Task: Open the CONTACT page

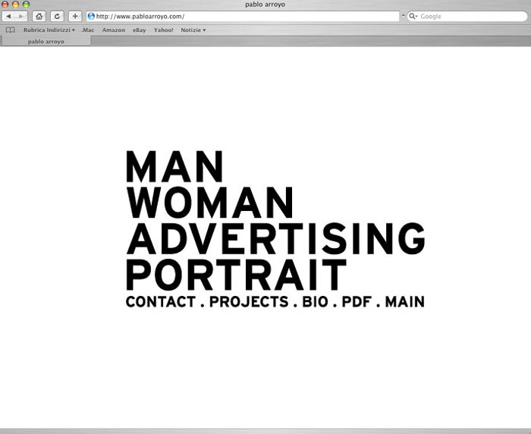Action: 161,301
